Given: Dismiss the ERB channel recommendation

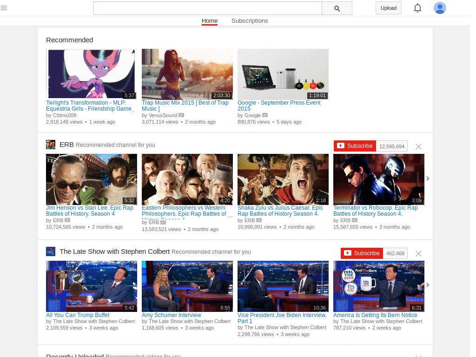Looking at the screenshot, I should [x=418, y=146].
